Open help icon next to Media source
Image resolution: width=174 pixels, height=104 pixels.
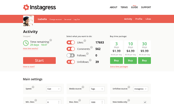[83, 87]
